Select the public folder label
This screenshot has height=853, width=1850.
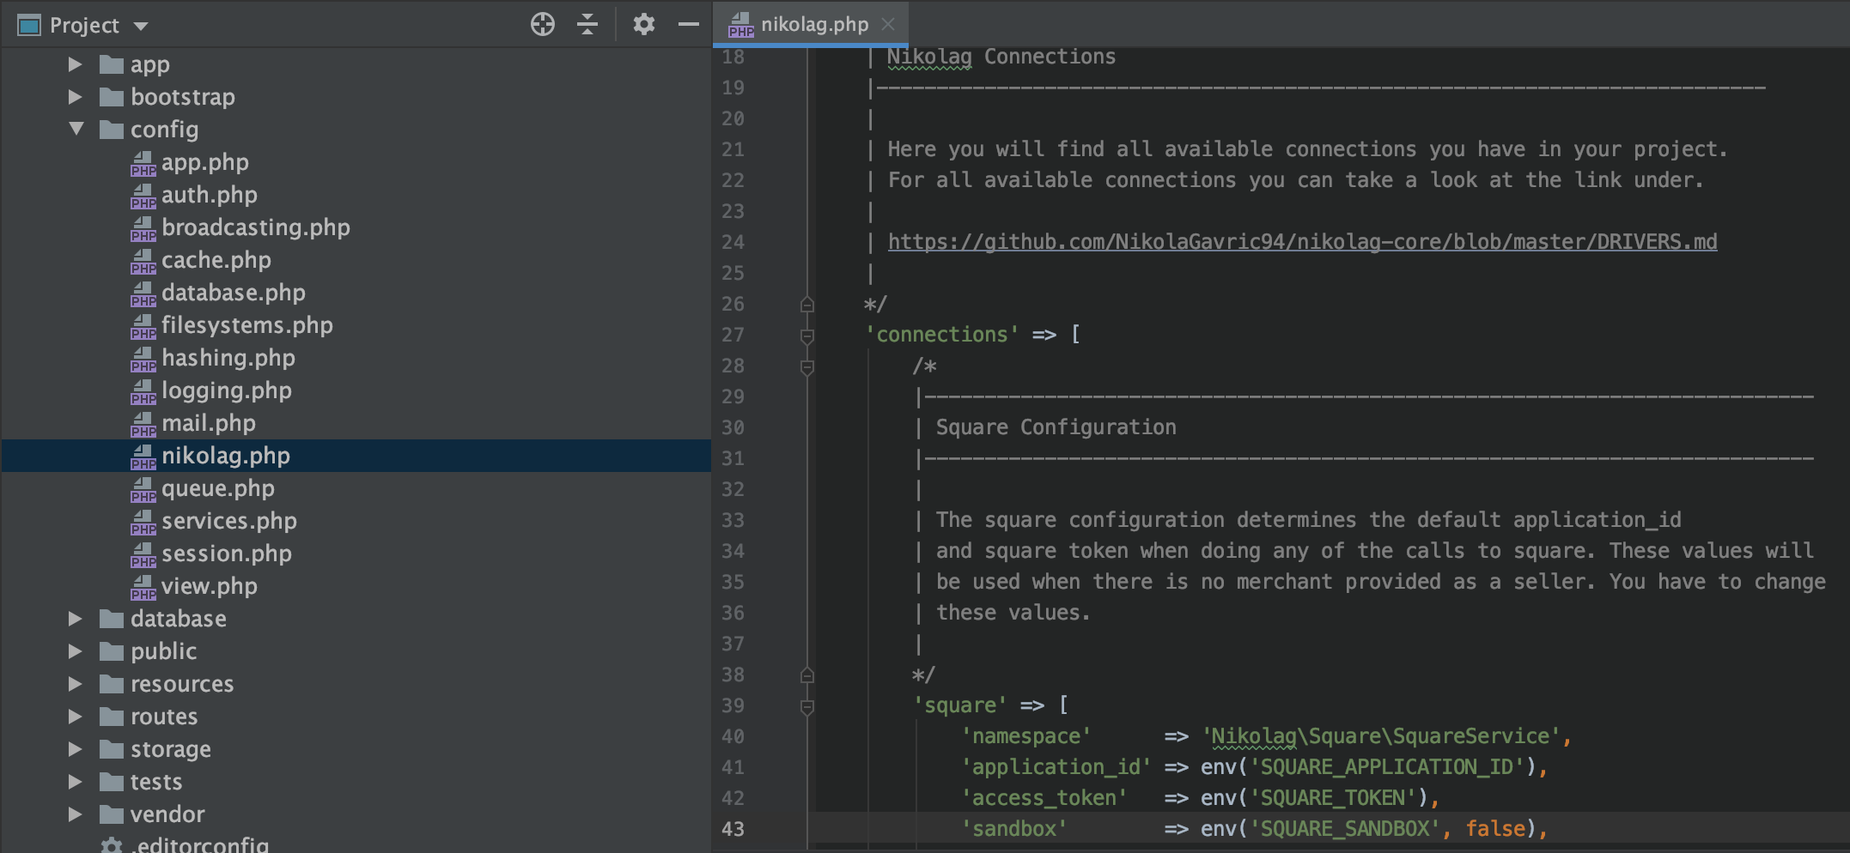coord(163,651)
